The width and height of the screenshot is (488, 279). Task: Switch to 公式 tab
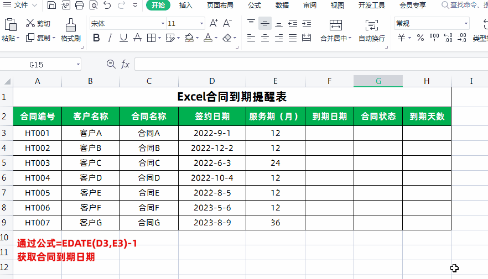[255, 6]
